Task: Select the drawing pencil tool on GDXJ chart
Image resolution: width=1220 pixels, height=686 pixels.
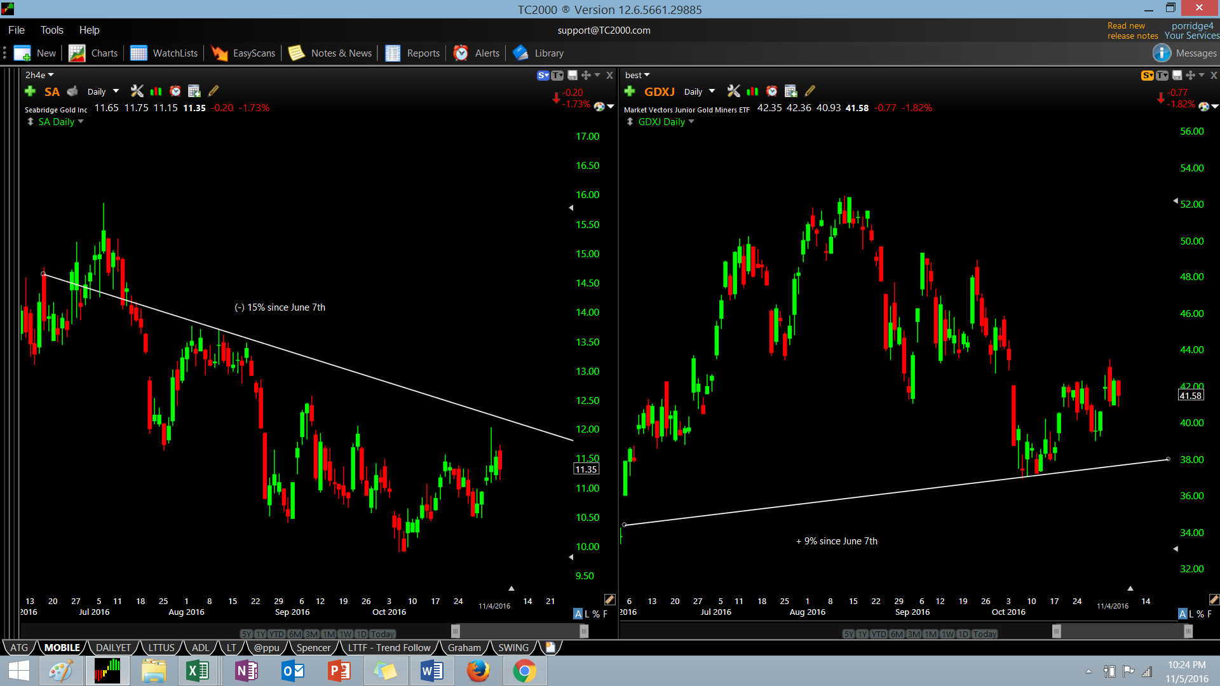Action: (810, 91)
